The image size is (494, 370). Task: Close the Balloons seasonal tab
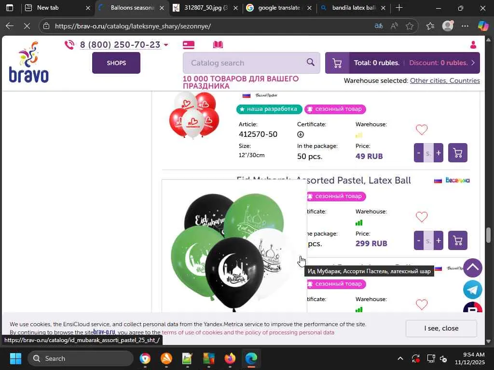[162, 8]
